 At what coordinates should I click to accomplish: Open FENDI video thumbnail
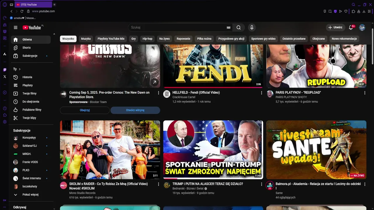[213, 66]
